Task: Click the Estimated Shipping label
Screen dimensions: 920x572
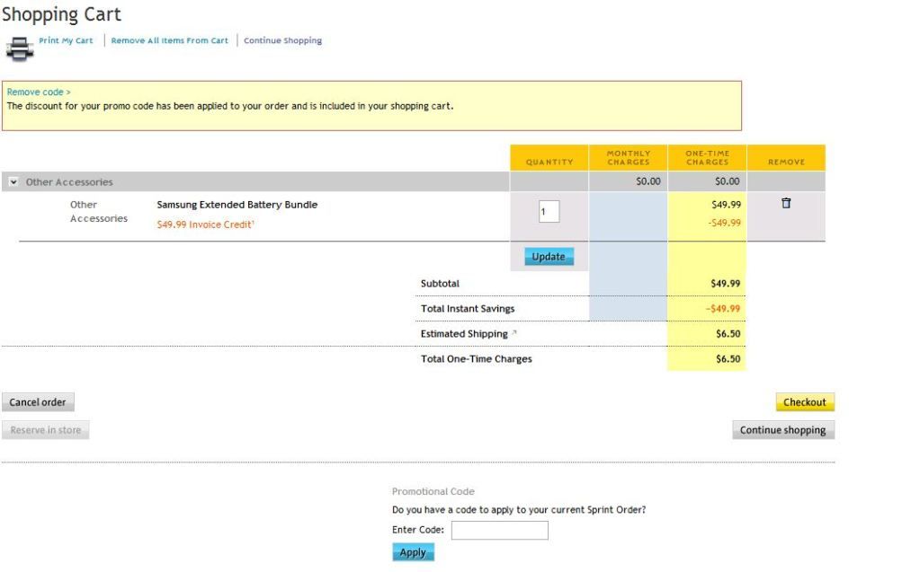Action: pyautogui.click(x=464, y=333)
